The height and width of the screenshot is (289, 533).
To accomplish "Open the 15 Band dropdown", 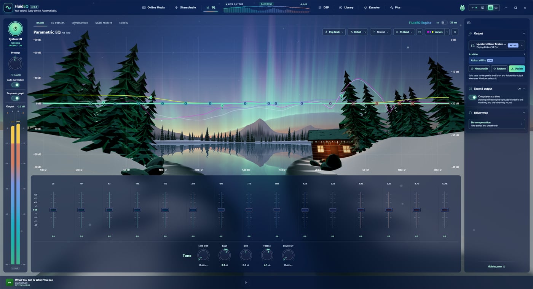I will click(x=404, y=32).
